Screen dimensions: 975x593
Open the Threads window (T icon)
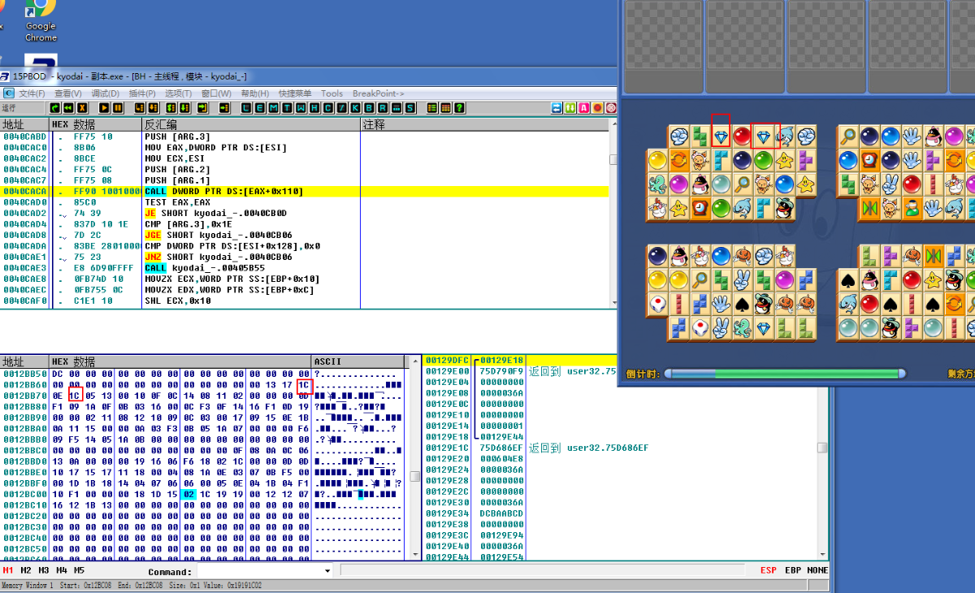[287, 107]
